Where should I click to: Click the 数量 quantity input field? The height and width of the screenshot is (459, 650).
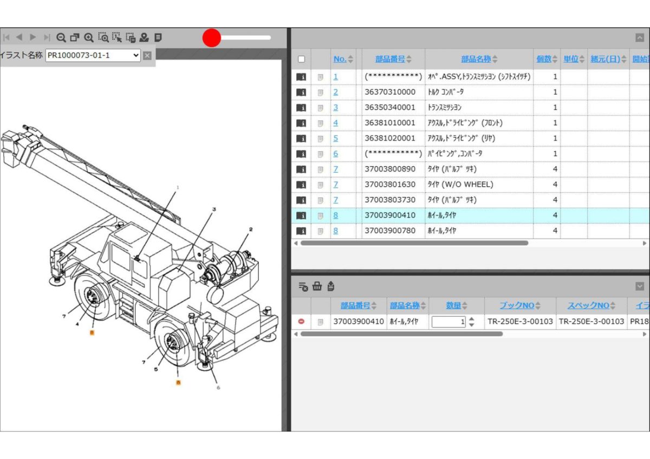tap(448, 322)
